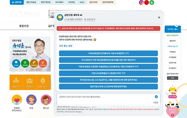Open the 직원찾기 staff search icon
Screen dimensions: 187x118
[x=29, y=81]
